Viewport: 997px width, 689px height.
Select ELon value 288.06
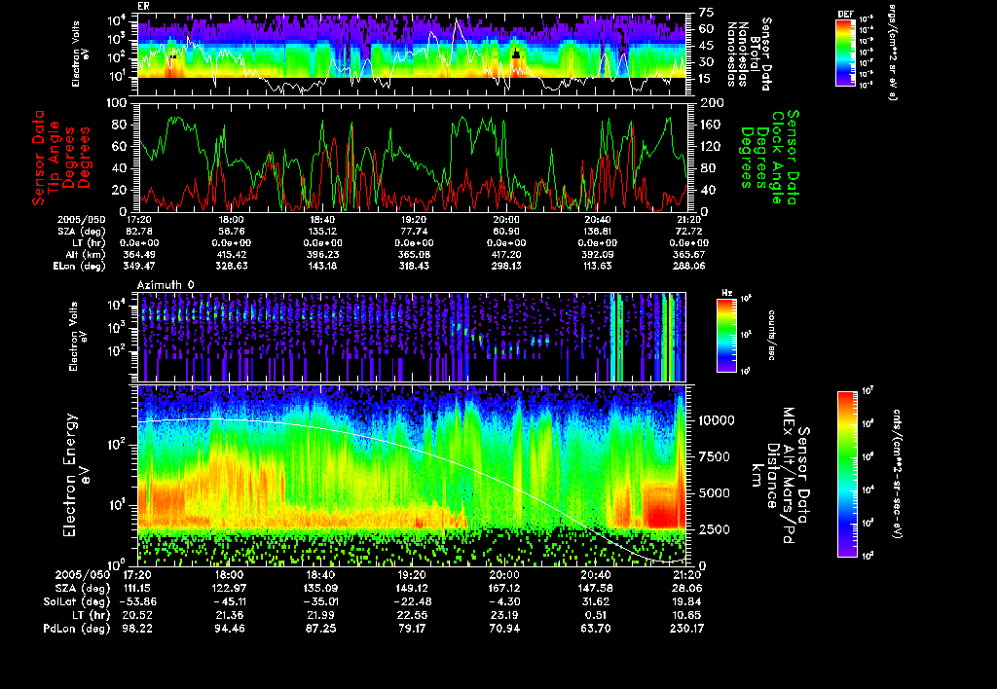[x=688, y=267]
